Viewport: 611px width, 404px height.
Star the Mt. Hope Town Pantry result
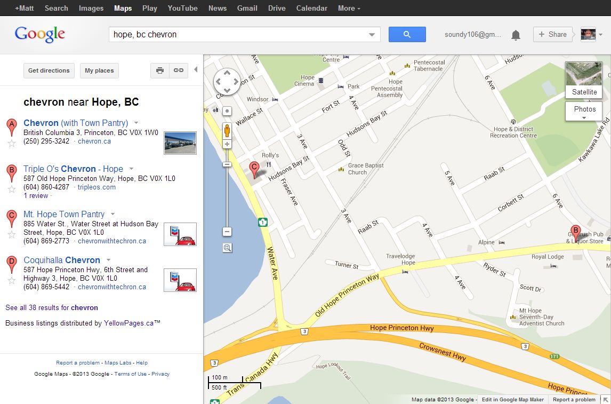pyautogui.click(x=12, y=234)
